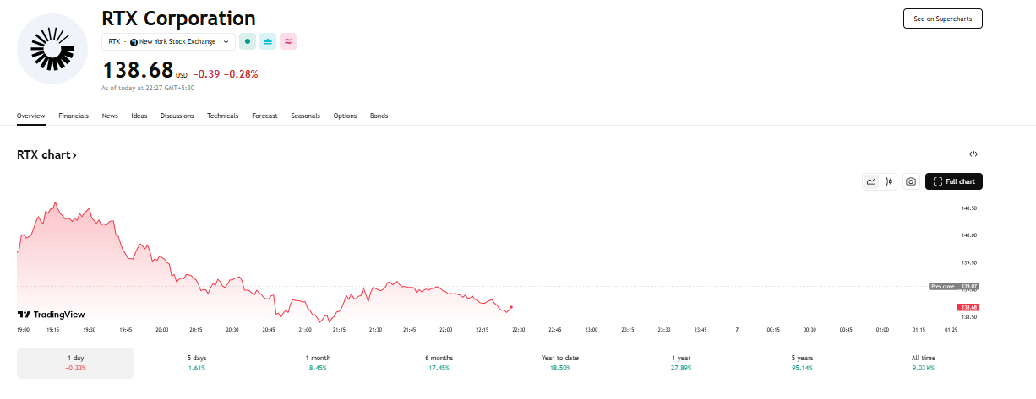Open the Full chart button

(x=954, y=181)
